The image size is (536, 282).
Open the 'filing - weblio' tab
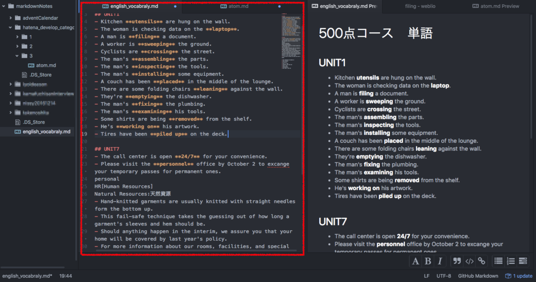420,6
